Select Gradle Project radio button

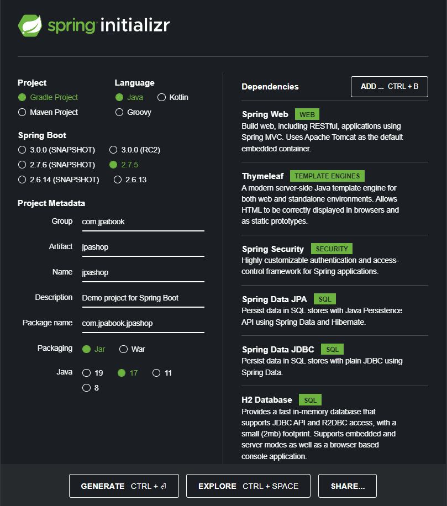point(22,97)
